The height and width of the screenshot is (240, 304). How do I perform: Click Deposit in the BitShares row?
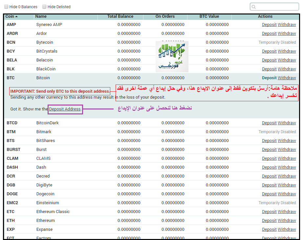[x=269, y=141]
